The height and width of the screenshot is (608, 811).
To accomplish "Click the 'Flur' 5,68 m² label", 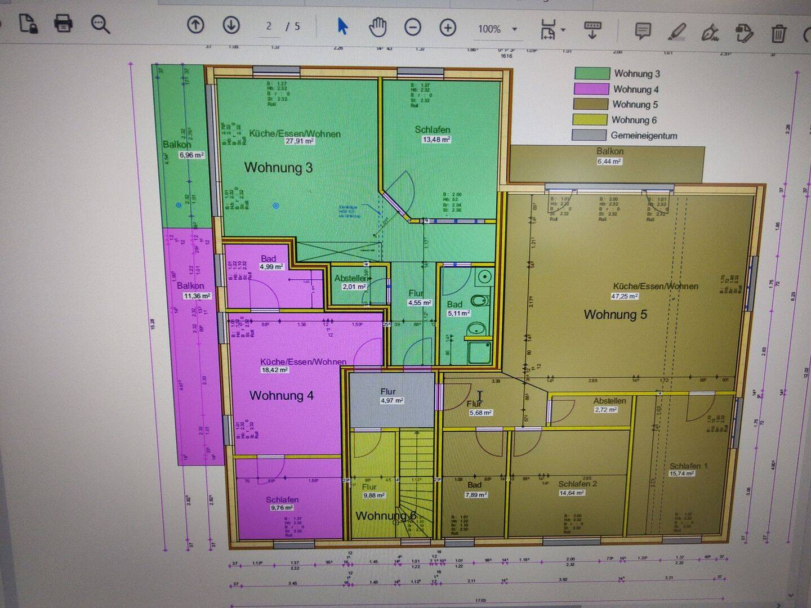I will coord(474,404).
